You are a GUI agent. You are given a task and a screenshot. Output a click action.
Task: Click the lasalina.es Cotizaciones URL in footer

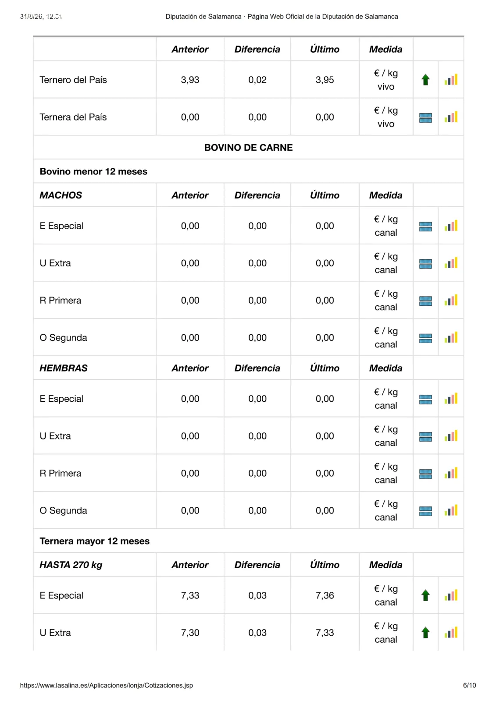tap(106, 685)
